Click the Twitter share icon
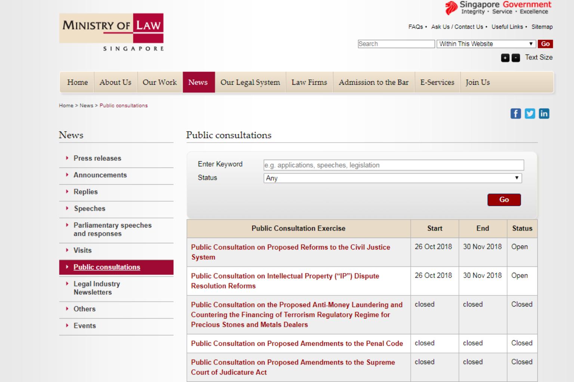The height and width of the screenshot is (382, 574). tap(530, 113)
